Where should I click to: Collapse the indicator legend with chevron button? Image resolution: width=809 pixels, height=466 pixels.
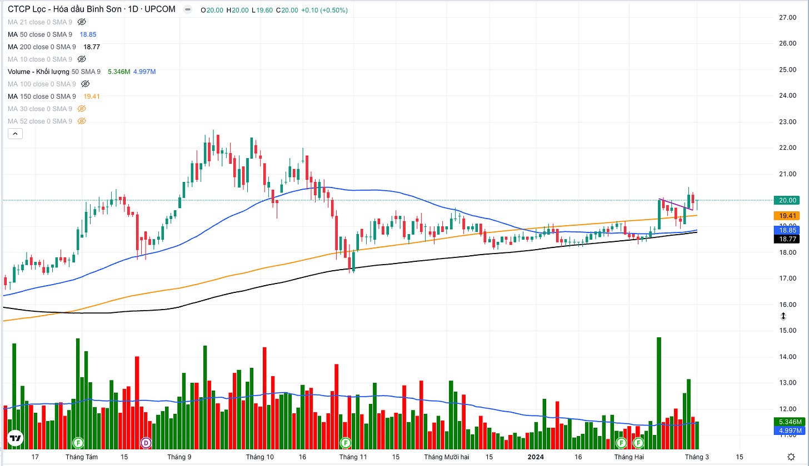[14, 134]
